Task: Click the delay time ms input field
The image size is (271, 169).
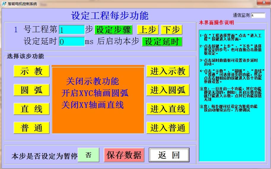Action: click(72, 42)
